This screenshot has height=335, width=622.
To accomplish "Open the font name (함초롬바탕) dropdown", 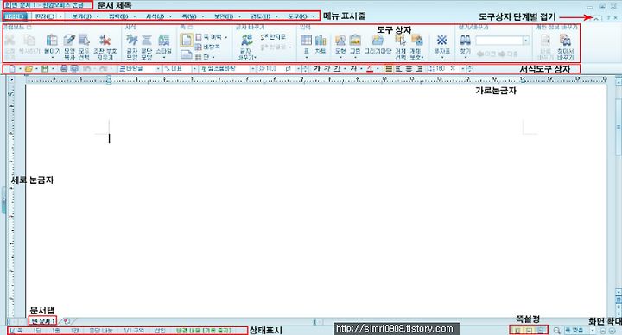I will [252, 68].
